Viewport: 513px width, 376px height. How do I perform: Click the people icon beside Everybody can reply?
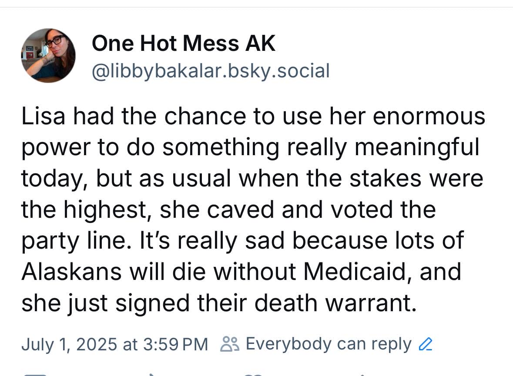(230, 344)
